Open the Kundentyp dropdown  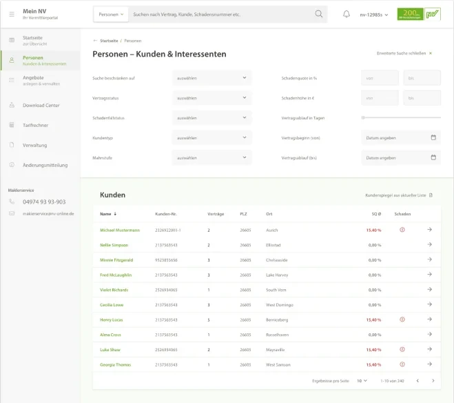pyautogui.click(x=211, y=138)
